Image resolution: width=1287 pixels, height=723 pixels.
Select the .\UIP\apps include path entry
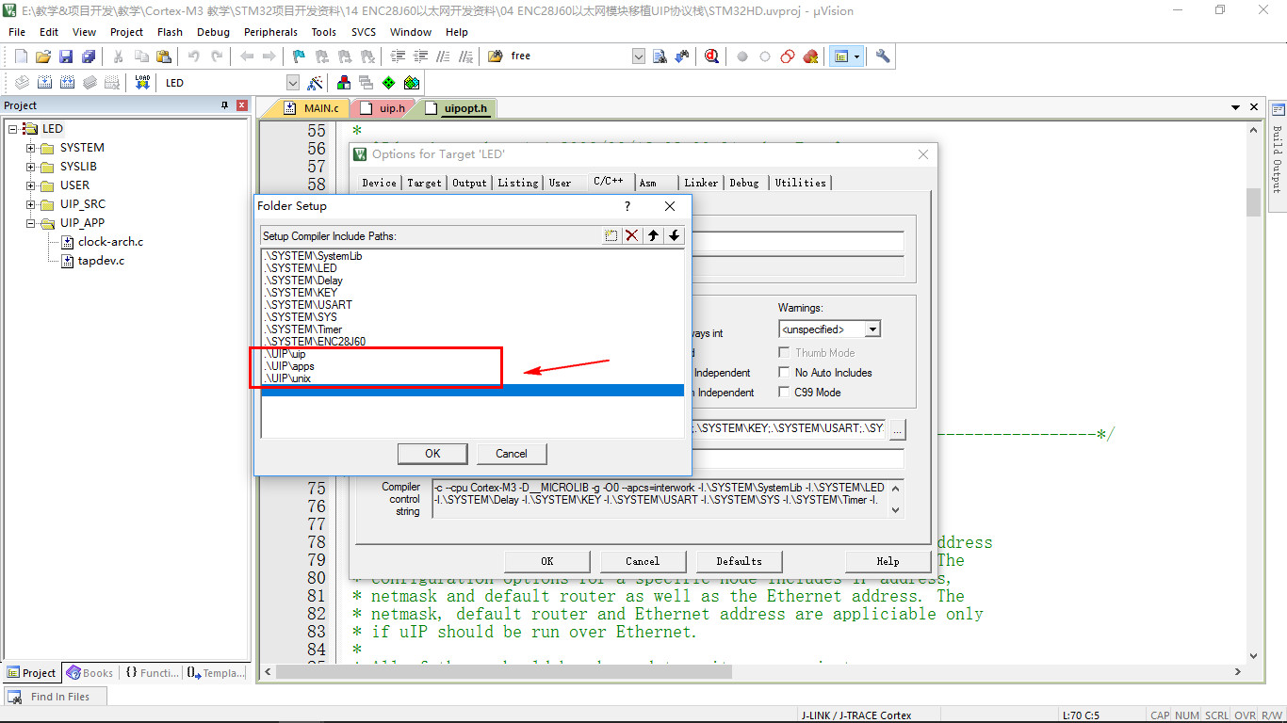290,366
